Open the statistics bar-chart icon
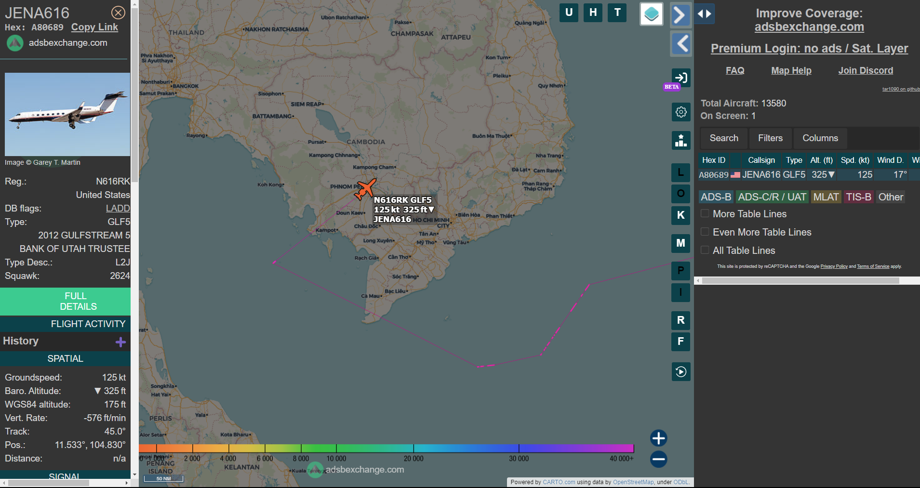 point(681,140)
